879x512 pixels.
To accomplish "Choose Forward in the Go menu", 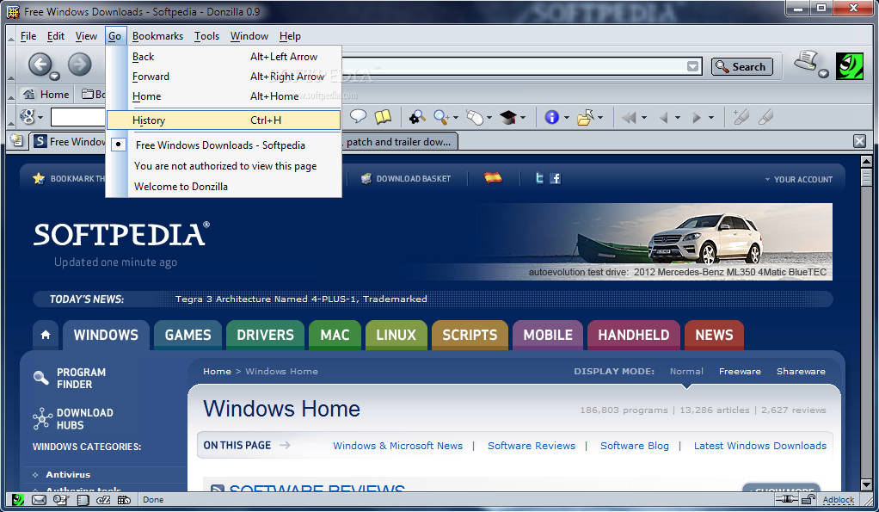I will tap(223, 77).
